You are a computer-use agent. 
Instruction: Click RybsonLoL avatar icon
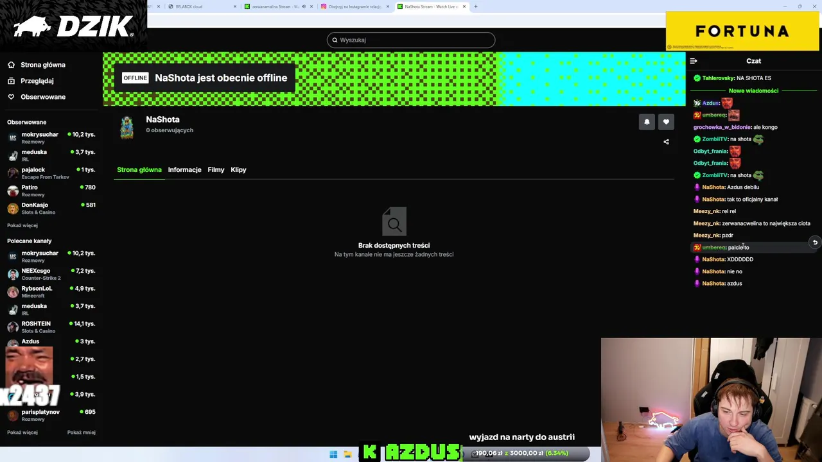13,292
